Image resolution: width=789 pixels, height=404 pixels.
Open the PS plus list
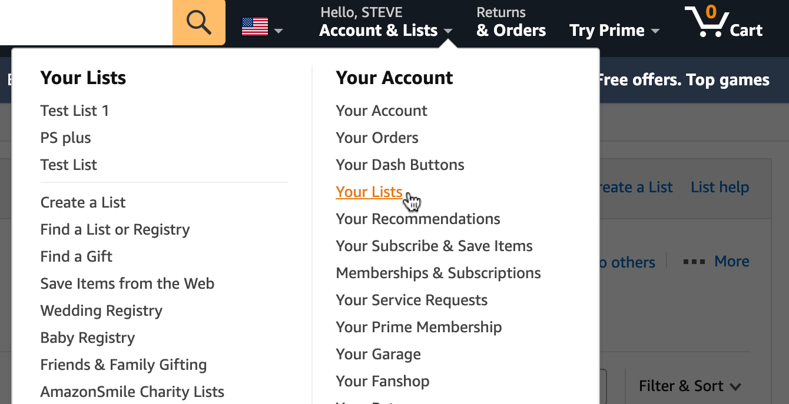[x=65, y=137]
